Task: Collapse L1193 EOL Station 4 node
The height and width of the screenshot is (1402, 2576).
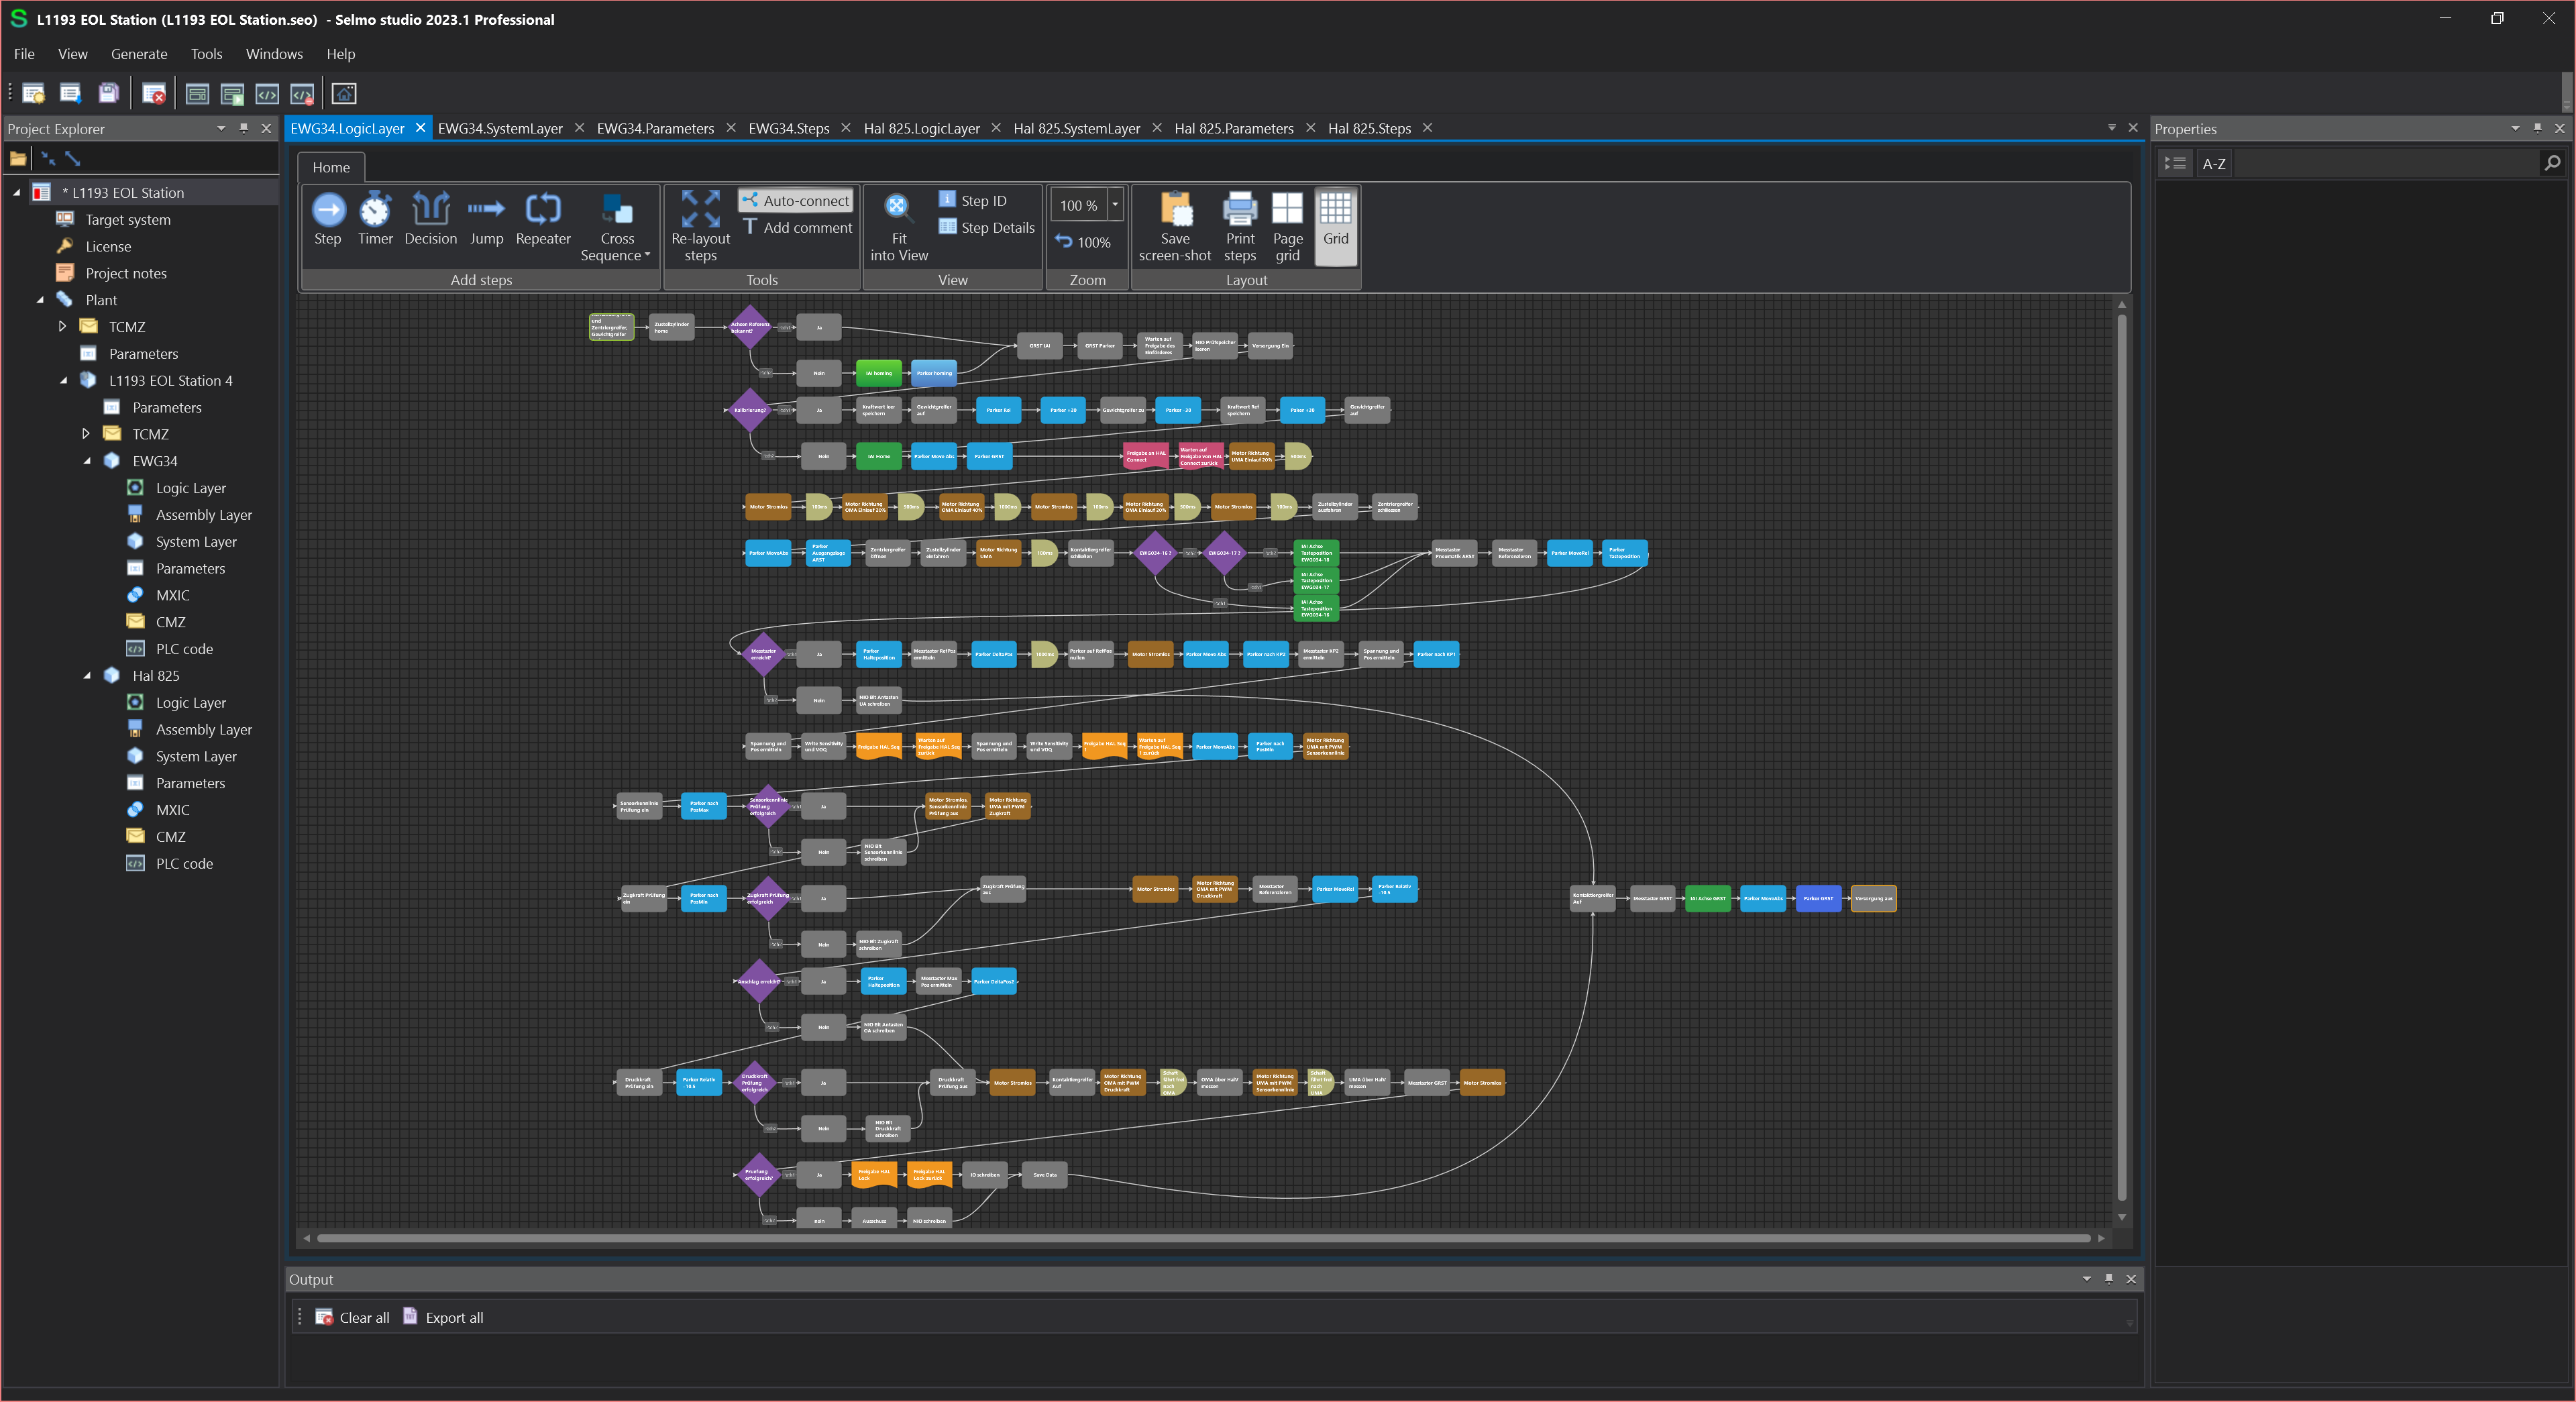Action: click(x=63, y=380)
